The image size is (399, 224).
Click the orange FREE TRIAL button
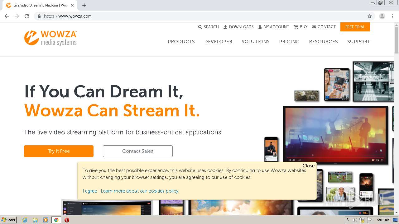pyautogui.click(x=355, y=27)
